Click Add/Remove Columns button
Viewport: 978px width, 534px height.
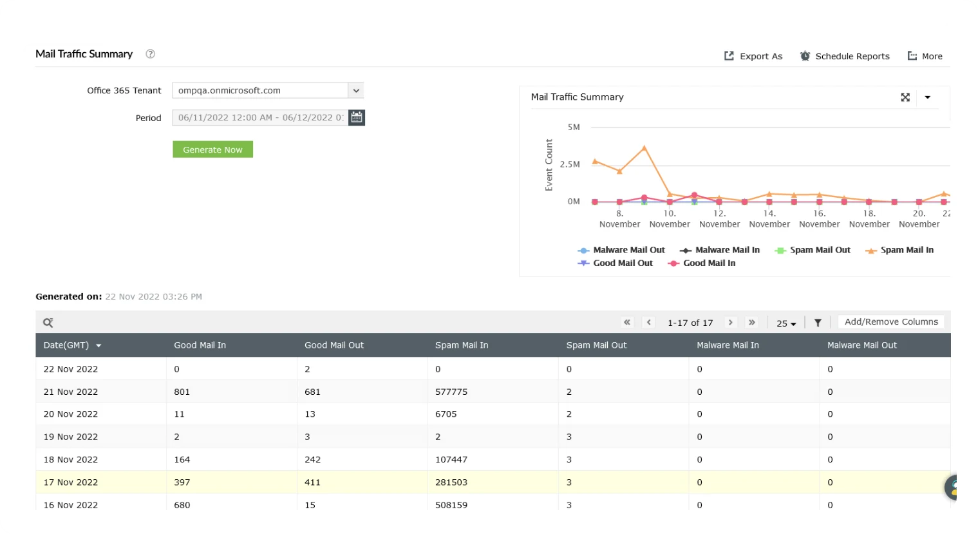pos(891,321)
